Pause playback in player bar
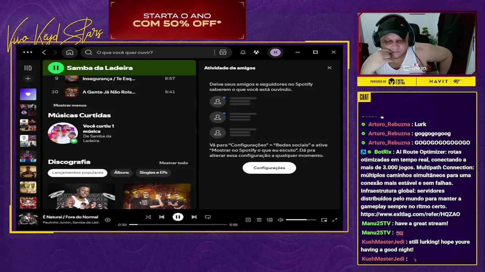The height and width of the screenshot is (272, 485). [x=178, y=217]
